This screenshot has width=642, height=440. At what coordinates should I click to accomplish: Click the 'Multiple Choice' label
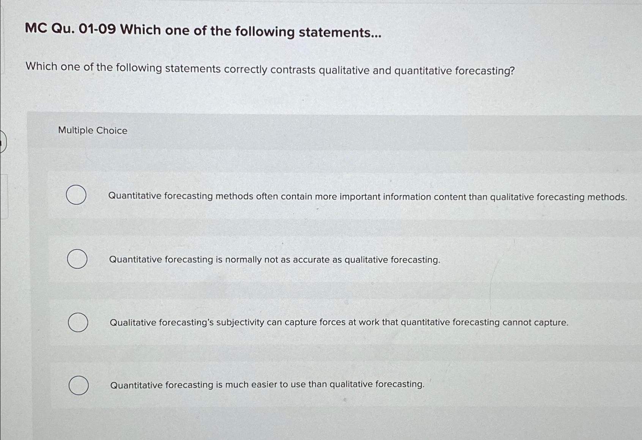point(93,131)
